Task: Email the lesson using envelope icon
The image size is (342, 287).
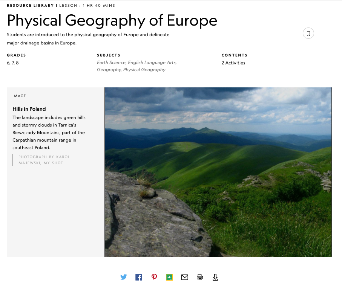Action: (x=184, y=277)
